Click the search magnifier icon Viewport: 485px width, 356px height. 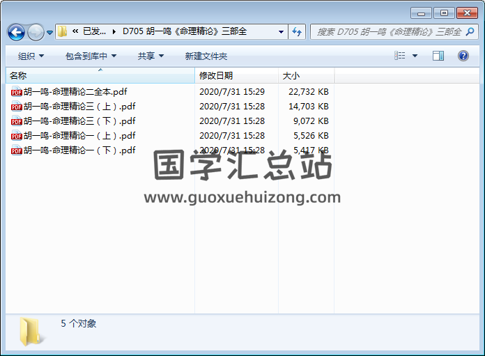(x=470, y=31)
